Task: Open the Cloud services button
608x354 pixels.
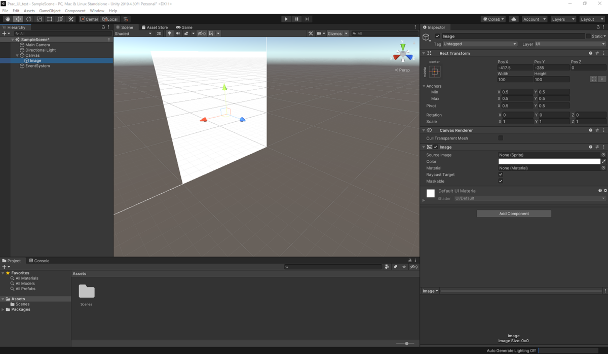Action: pyautogui.click(x=514, y=19)
